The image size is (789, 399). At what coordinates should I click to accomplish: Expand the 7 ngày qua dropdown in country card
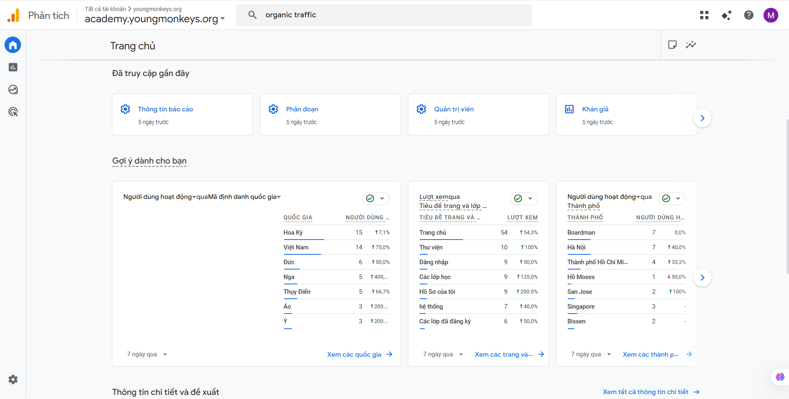point(147,354)
